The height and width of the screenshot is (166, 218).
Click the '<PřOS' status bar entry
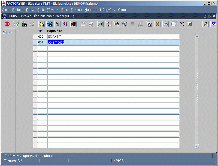pos(119,161)
